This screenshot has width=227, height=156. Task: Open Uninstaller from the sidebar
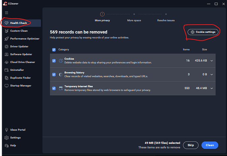pos(17,70)
